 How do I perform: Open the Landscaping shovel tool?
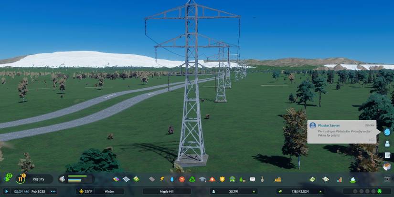tap(262, 179)
